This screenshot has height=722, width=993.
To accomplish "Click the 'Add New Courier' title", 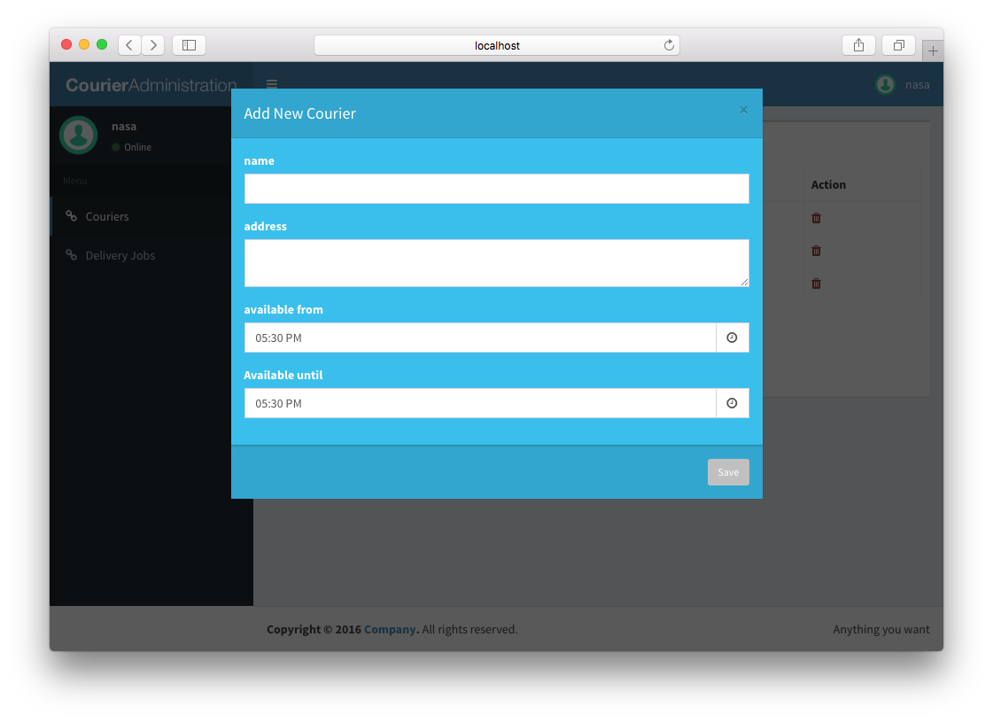I will (299, 113).
